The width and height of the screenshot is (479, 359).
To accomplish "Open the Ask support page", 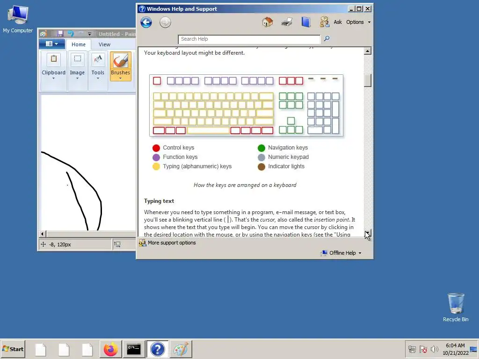I will [x=338, y=22].
